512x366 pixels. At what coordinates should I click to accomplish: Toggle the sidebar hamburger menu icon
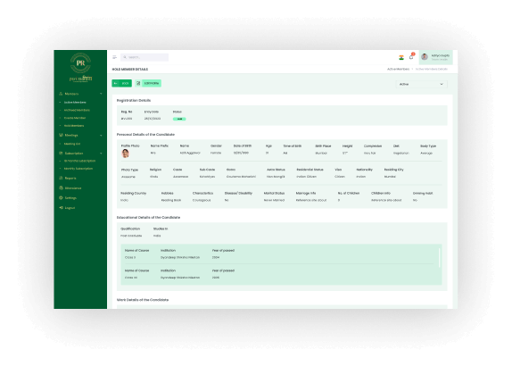114,57
